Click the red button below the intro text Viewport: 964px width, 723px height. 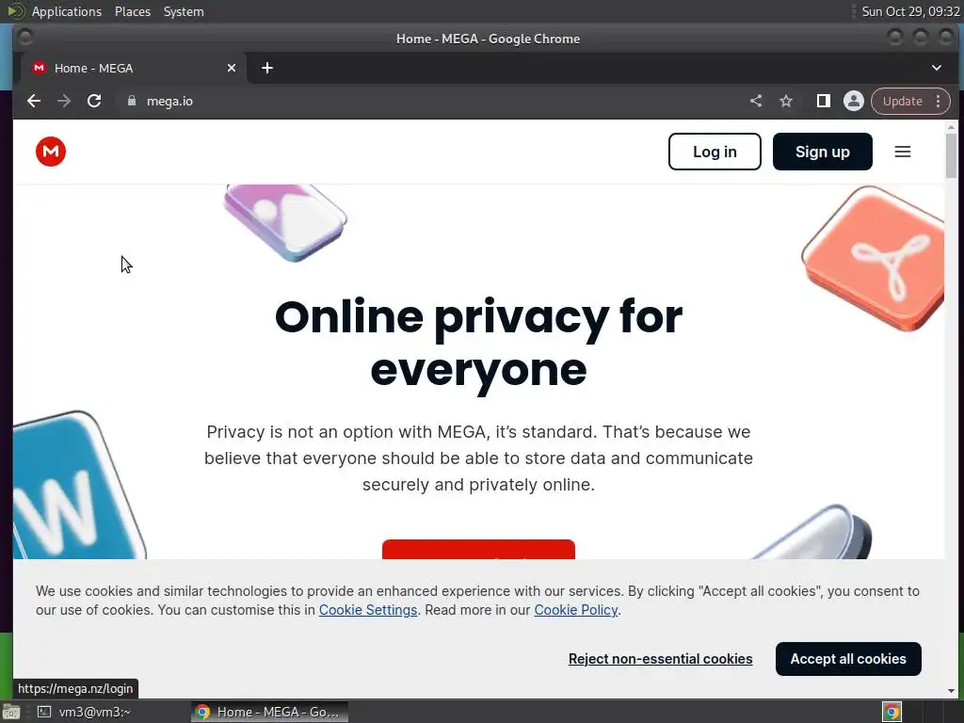(x=478, y=549)
